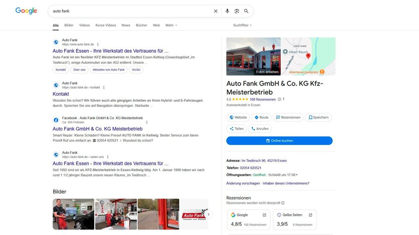
Task: Open more options dots in business panel
Action: (284, 99)
